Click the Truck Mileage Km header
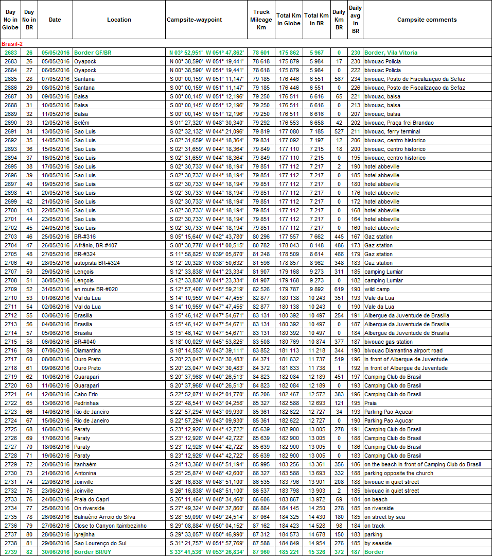 point(261,20)
